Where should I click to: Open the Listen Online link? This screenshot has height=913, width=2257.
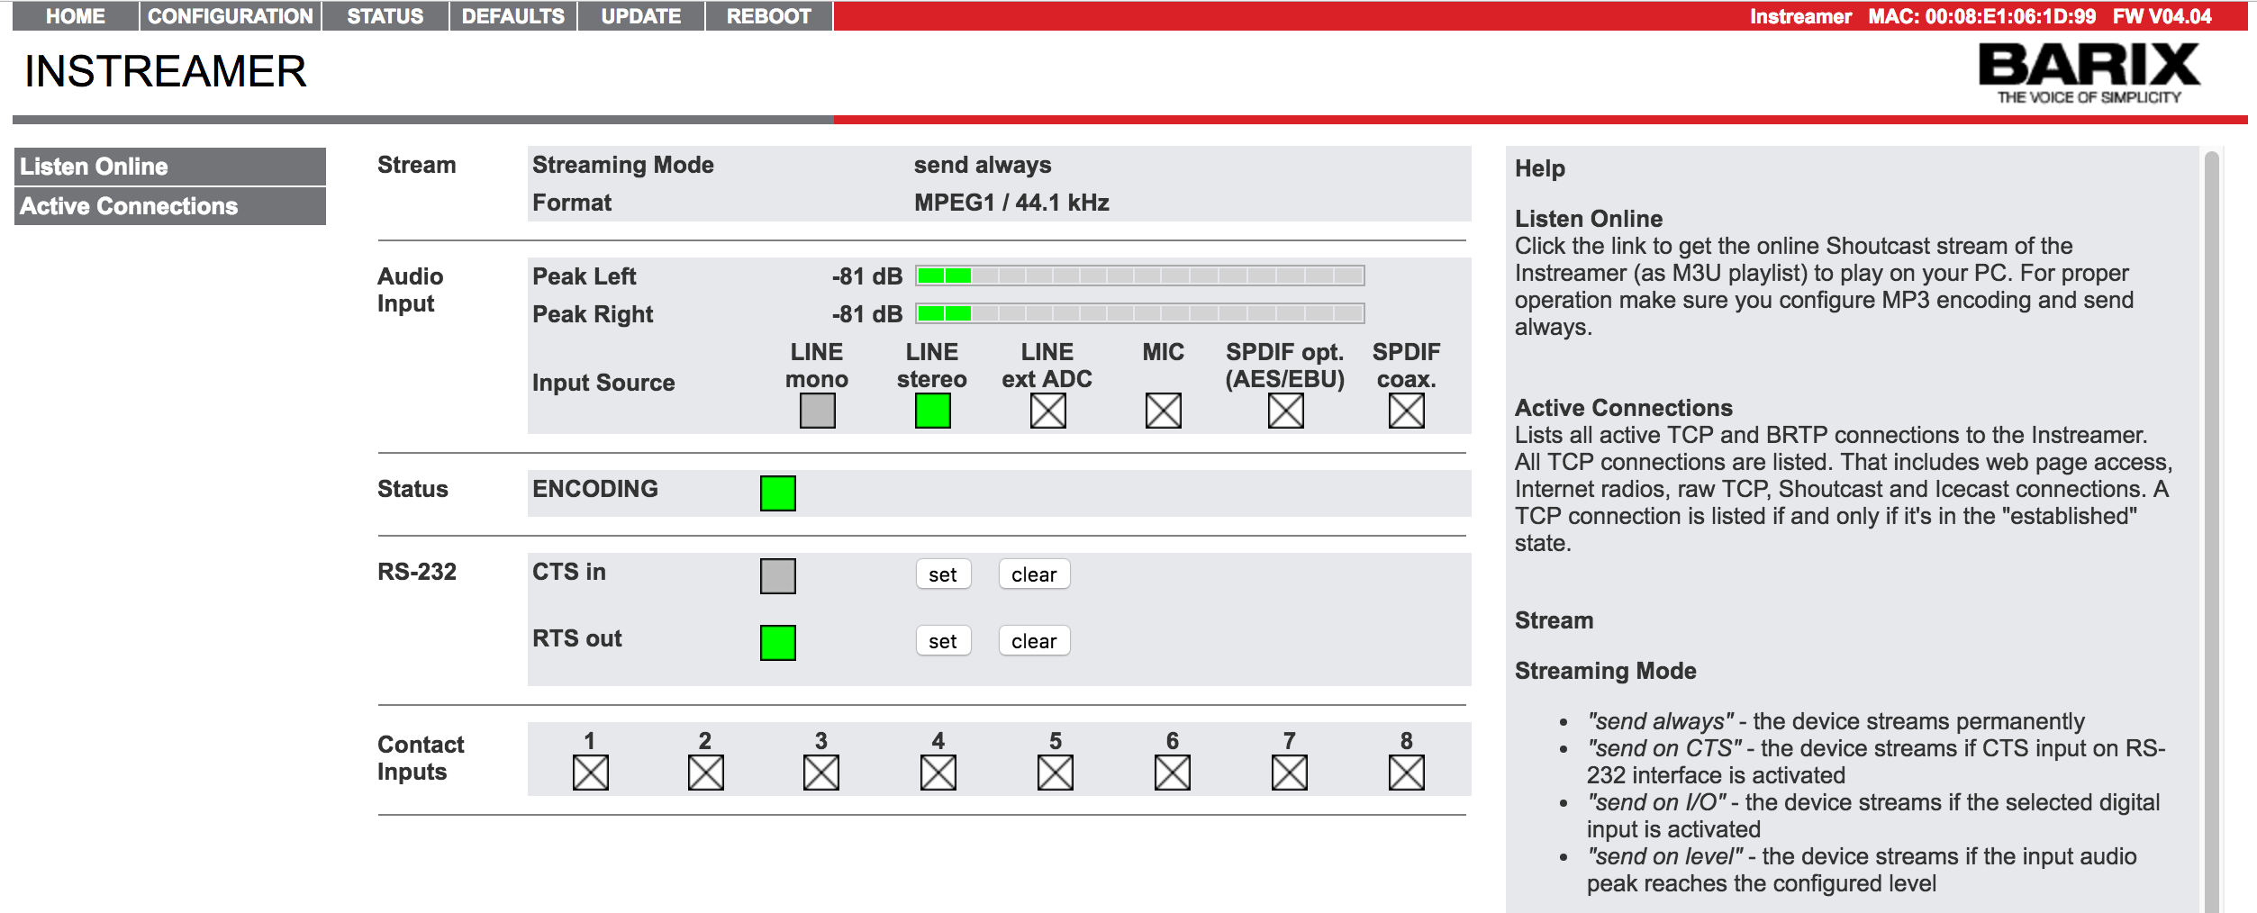click(x=170, y=167)
